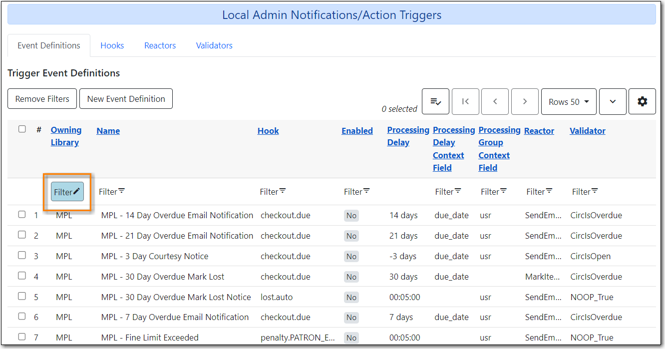The height and width of the screenshot is (349, 665).
Task: Expand the chevron dropdown beside Rows 50
Action: tap(613, 101)
